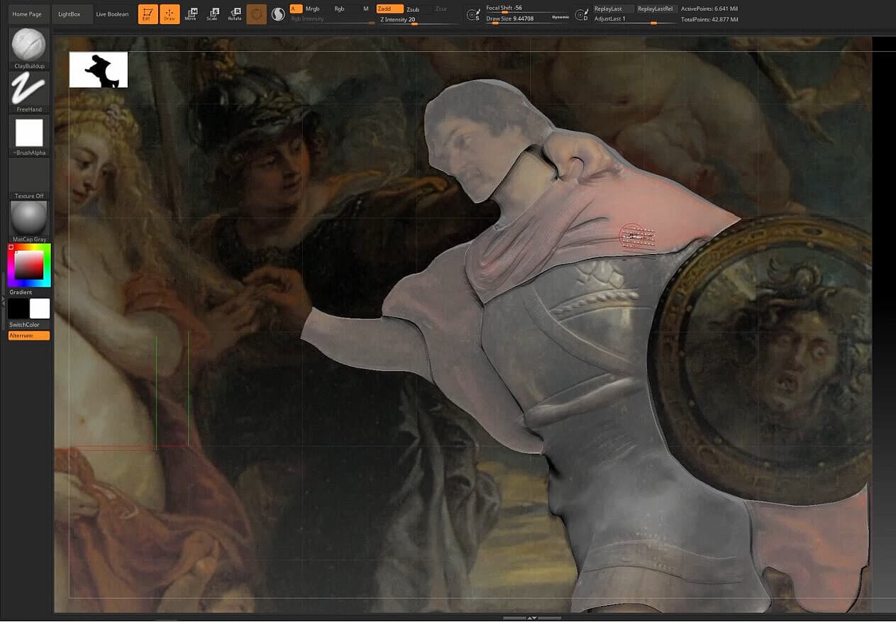
Task: Select the Scale tool icon
Action: (x=212, y=14)
